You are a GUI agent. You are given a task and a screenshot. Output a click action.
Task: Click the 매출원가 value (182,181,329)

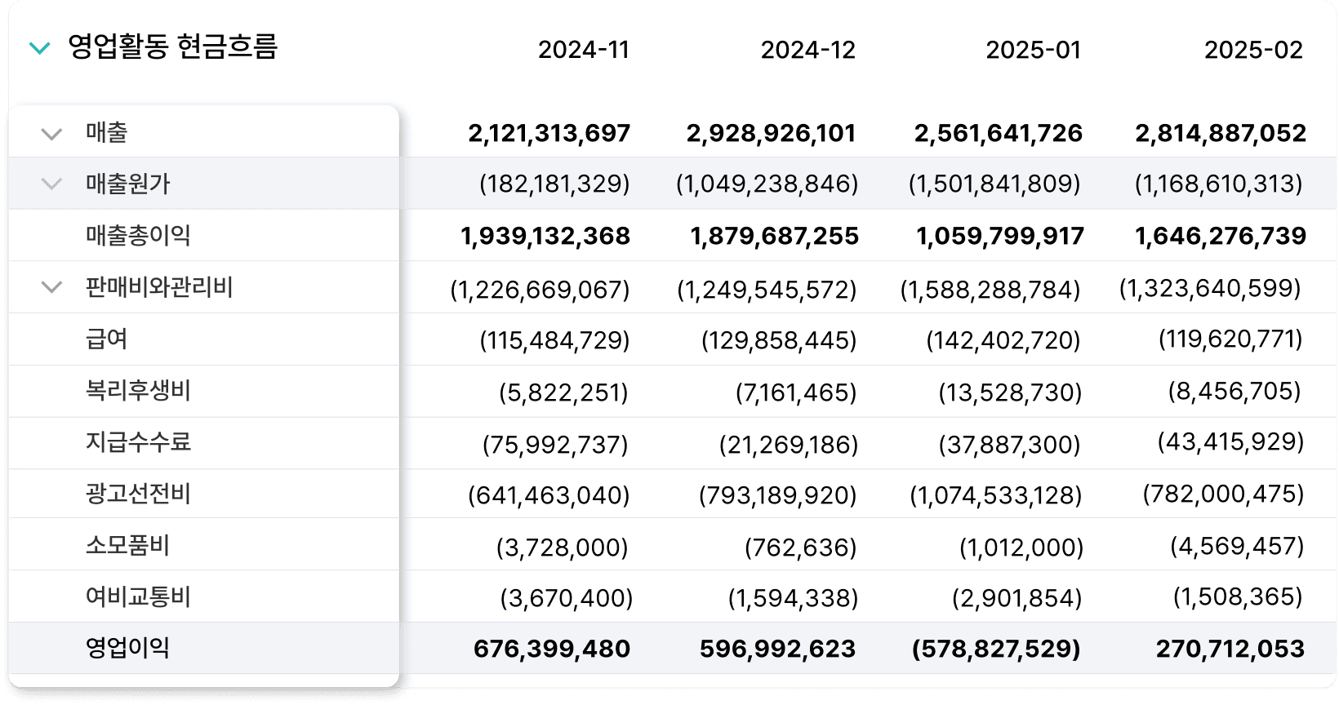(x=554, y=184)
